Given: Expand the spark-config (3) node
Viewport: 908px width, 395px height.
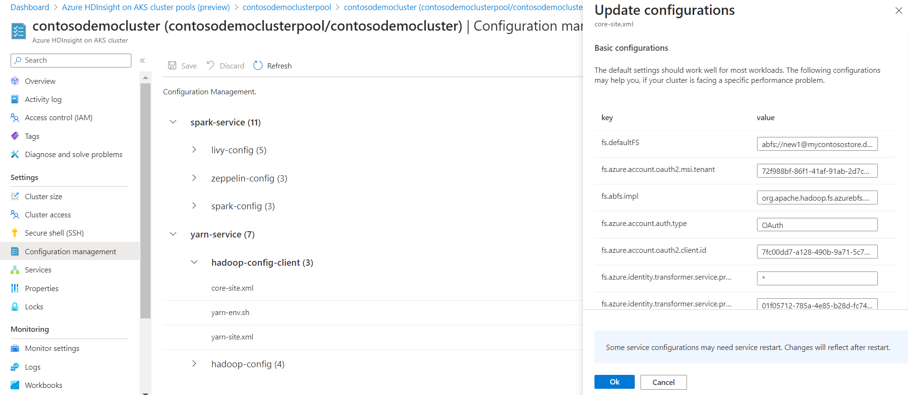Looking at the screenshot, I should 194,206.
